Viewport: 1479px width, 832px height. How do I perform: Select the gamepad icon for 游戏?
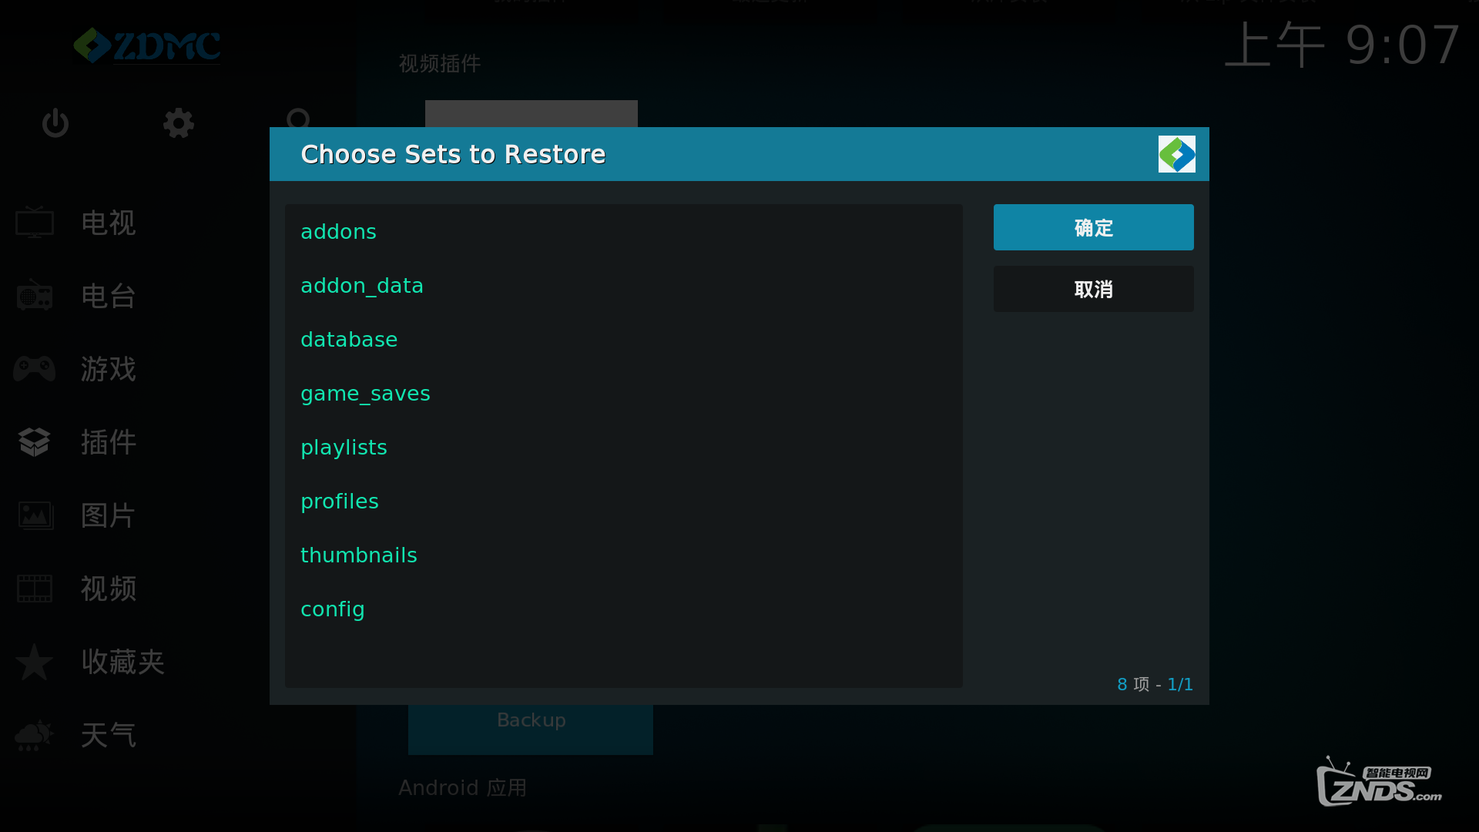tap(35, 369)
